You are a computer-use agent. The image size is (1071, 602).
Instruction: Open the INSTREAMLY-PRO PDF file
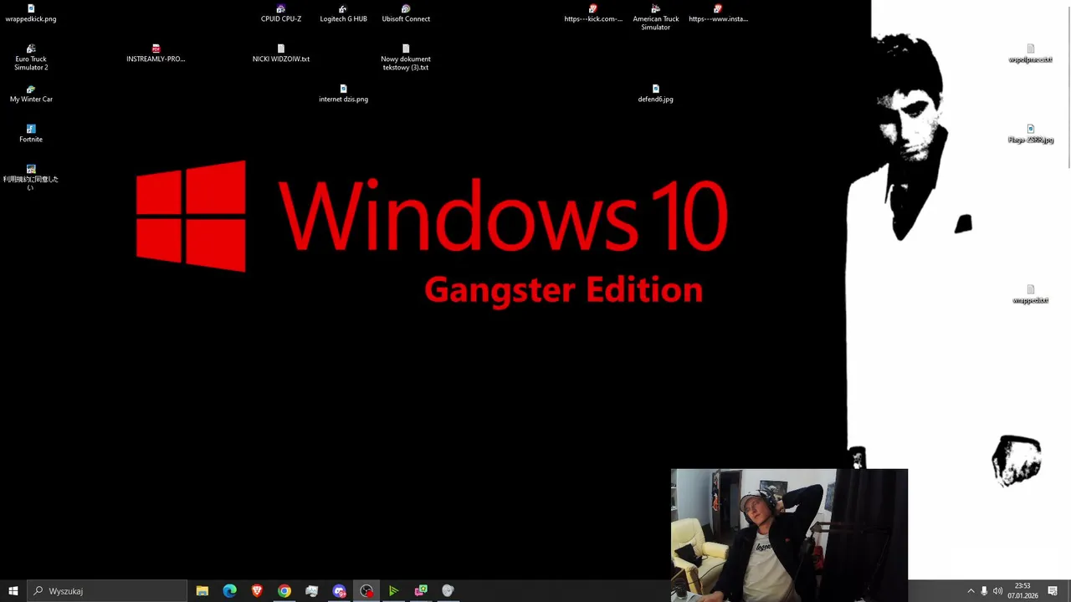(x=156, y=54)
